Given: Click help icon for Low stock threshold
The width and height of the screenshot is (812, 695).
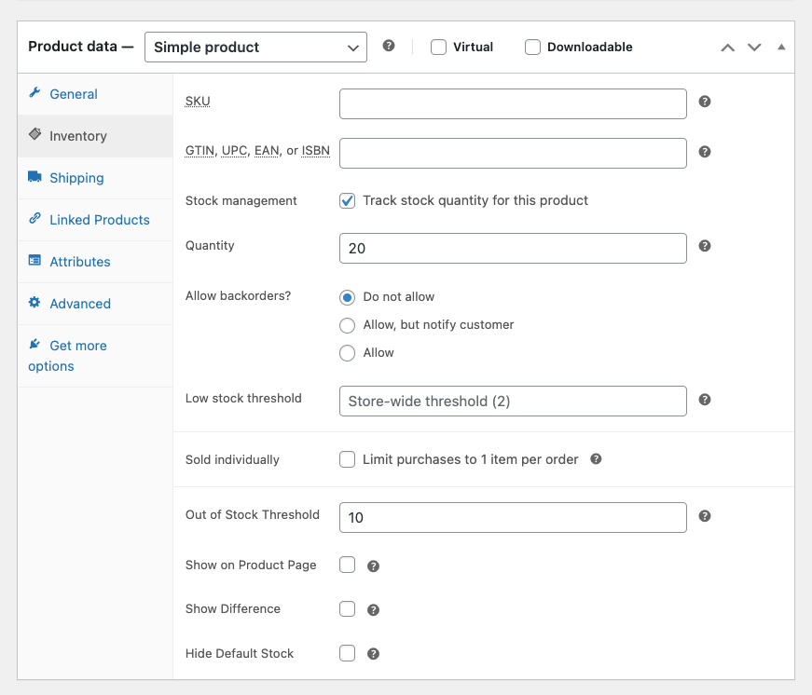Looking at the screenshot, I should [705, 400].
